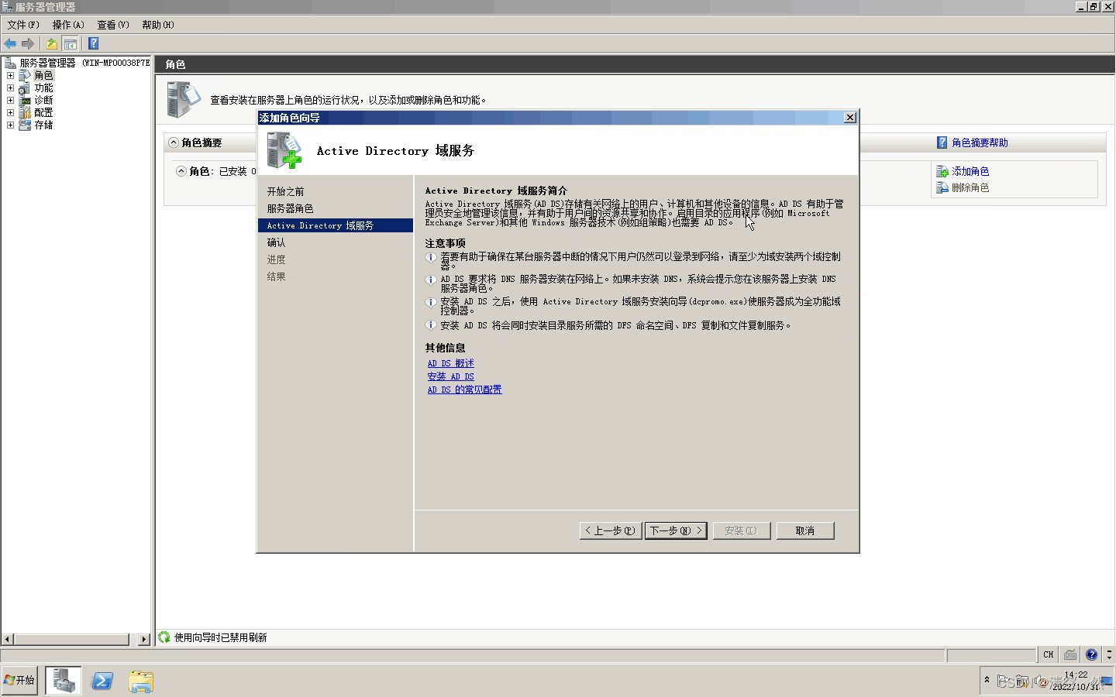Click the taskbar clock 14:22
The width and height of the screenshot is (1116, 697).
point(1076,675)
